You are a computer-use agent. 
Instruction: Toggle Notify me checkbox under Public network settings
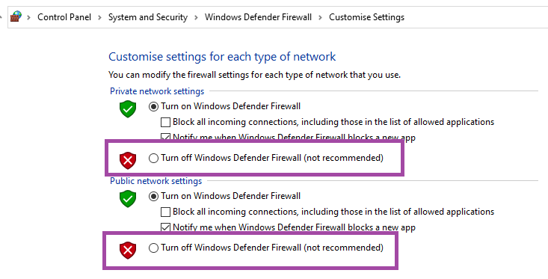(x=165, y=227)
